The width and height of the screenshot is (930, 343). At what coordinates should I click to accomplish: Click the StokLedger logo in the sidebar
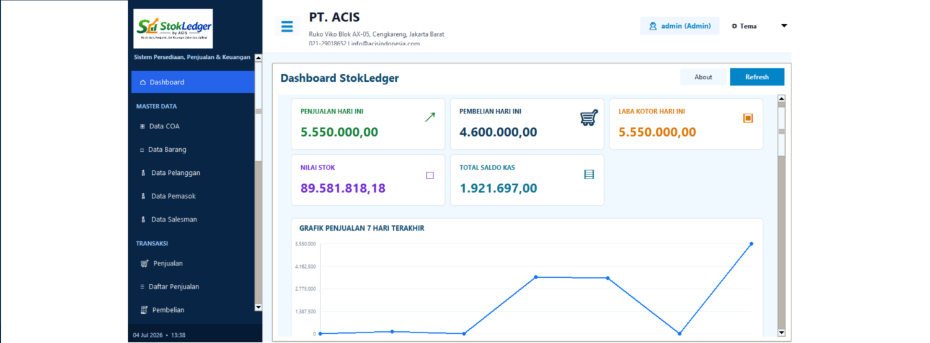173,29
